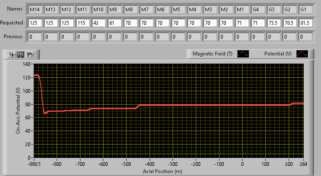This screenshot has height=176, width=321.
Task: Click the -898.5 x-axis minimum label
Action: pos(34,164)
